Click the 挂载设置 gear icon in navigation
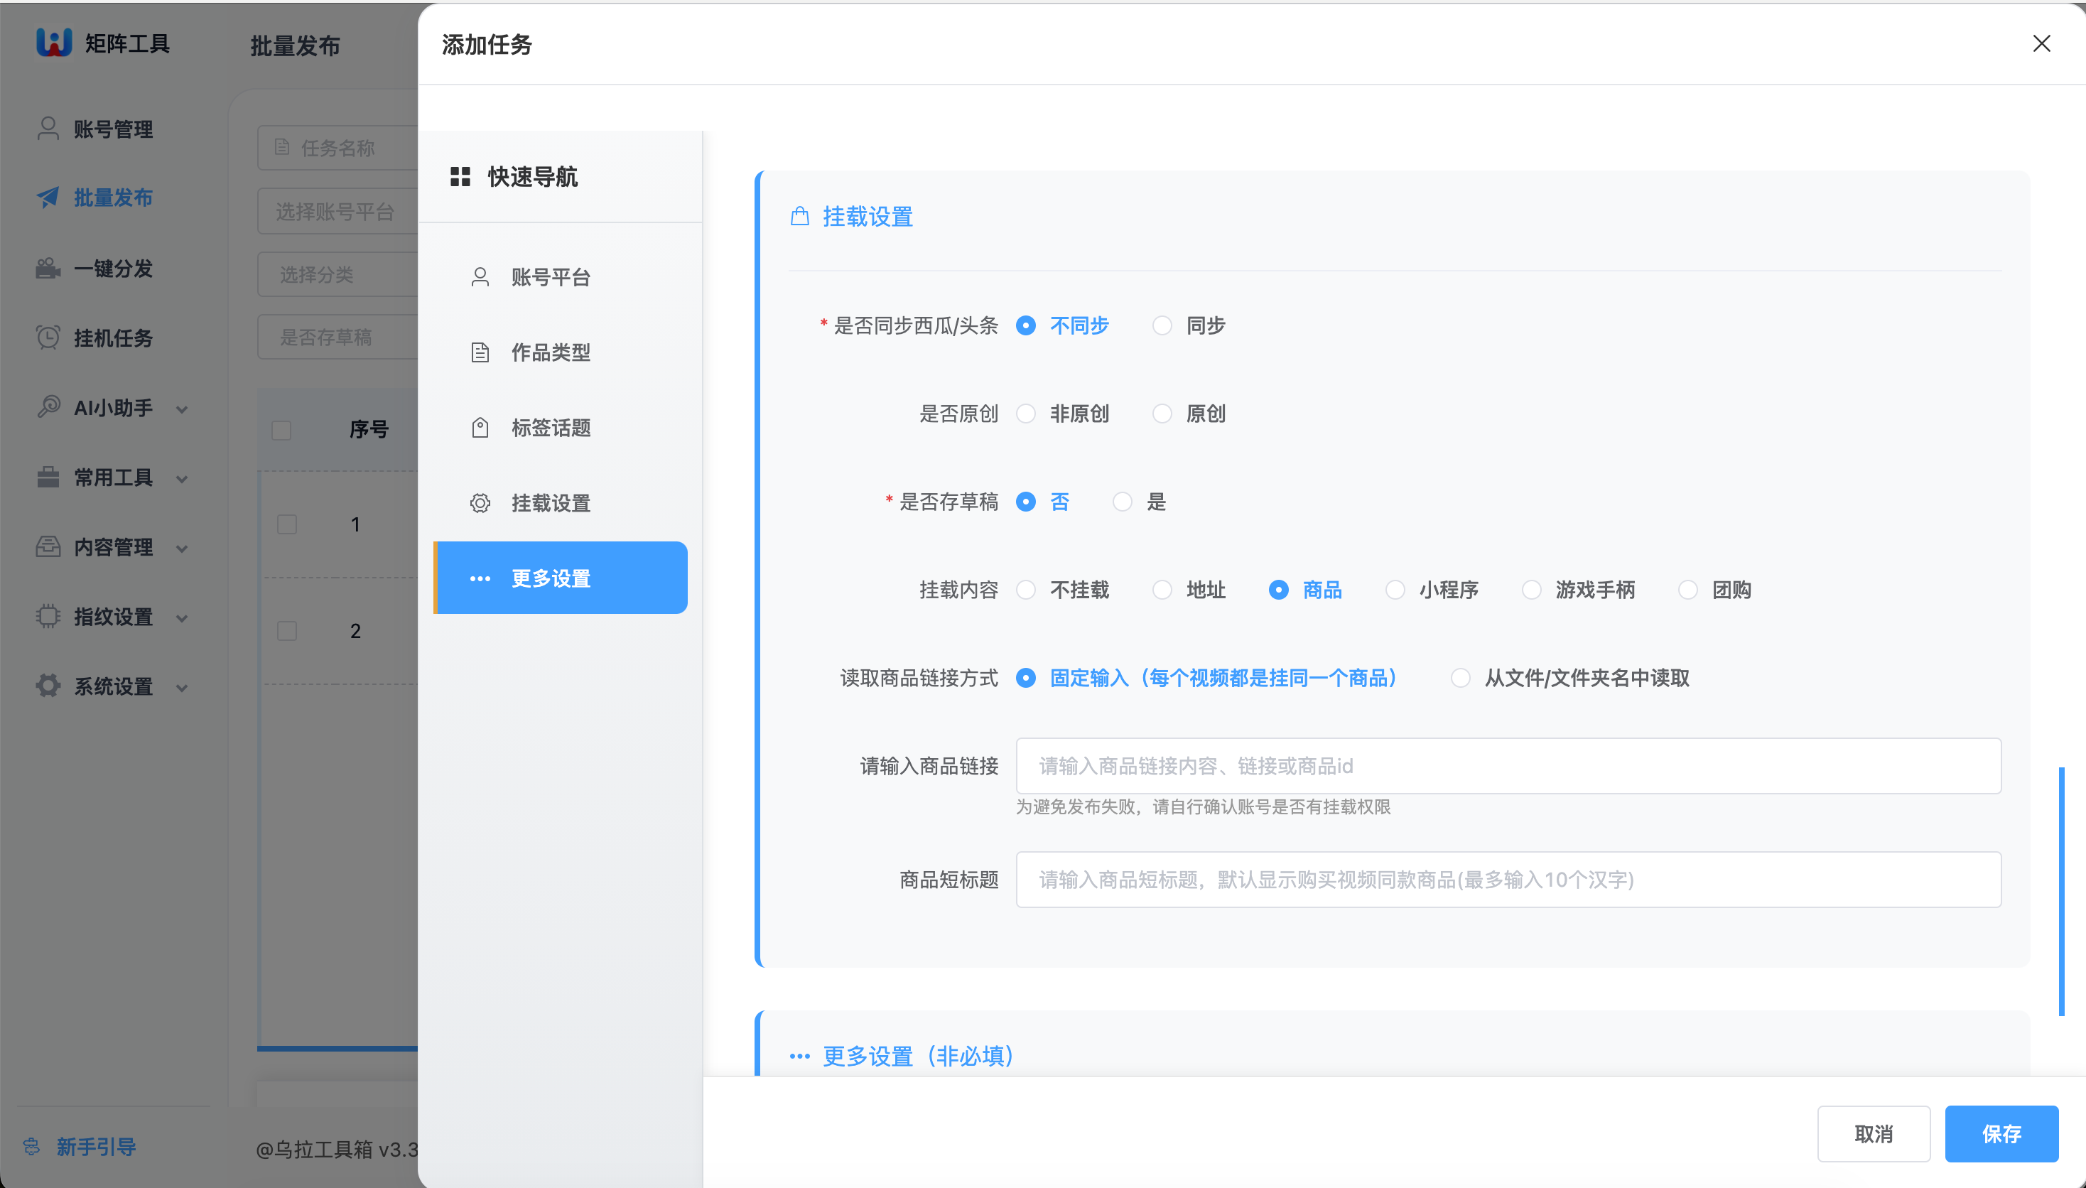 point(480,502)
